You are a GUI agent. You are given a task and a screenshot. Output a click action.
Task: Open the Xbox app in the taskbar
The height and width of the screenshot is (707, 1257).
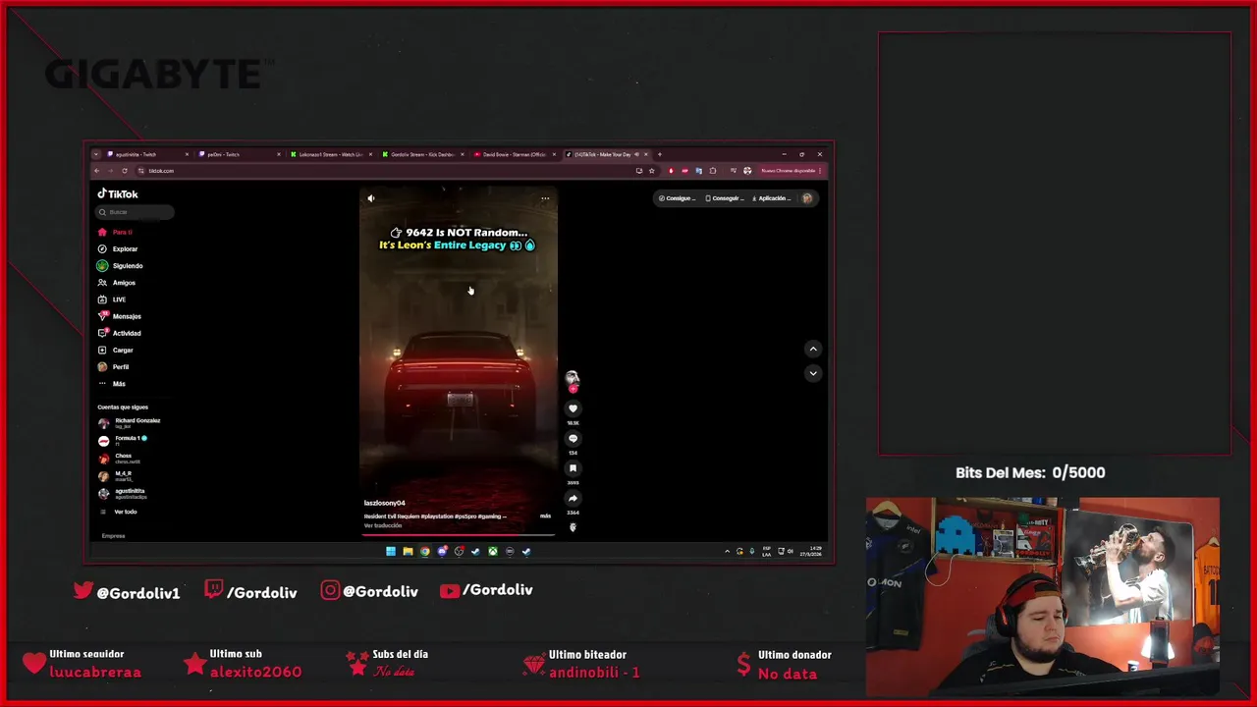click(x=493, y=552)
